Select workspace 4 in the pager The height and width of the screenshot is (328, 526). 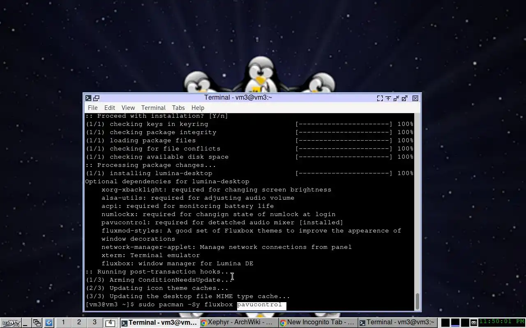click(x=110, y=323)
